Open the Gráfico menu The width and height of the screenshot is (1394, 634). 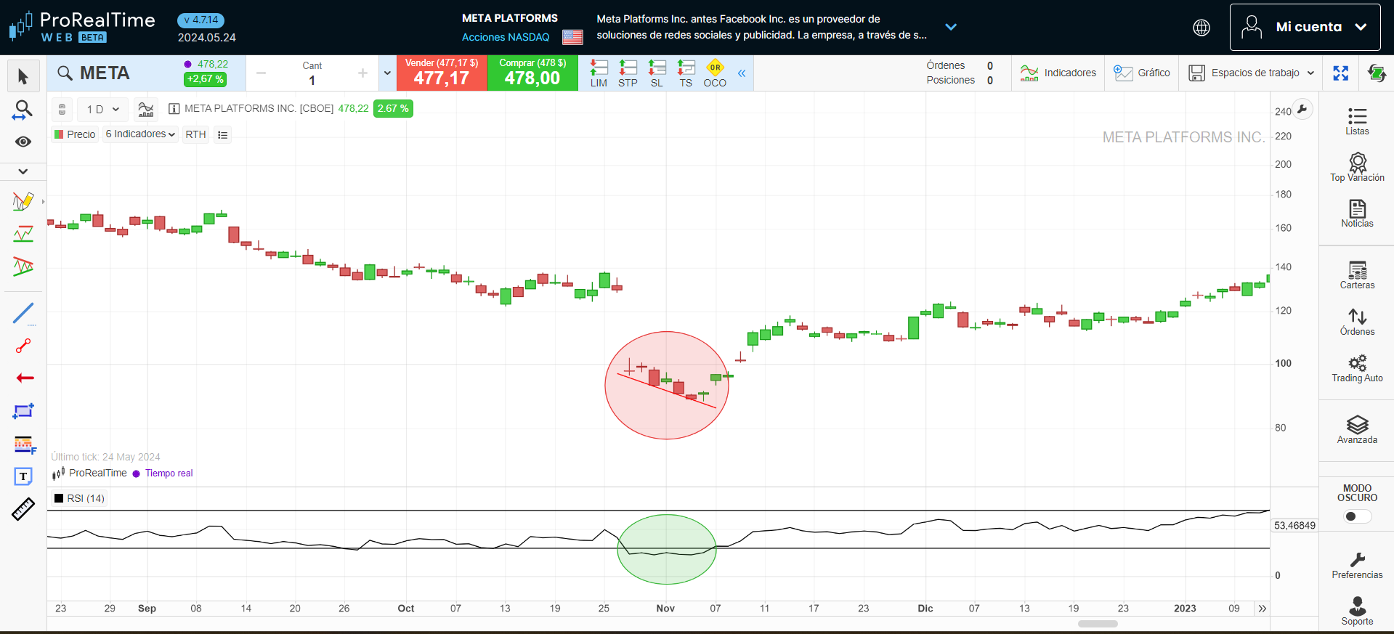(x=1142, y=73)
